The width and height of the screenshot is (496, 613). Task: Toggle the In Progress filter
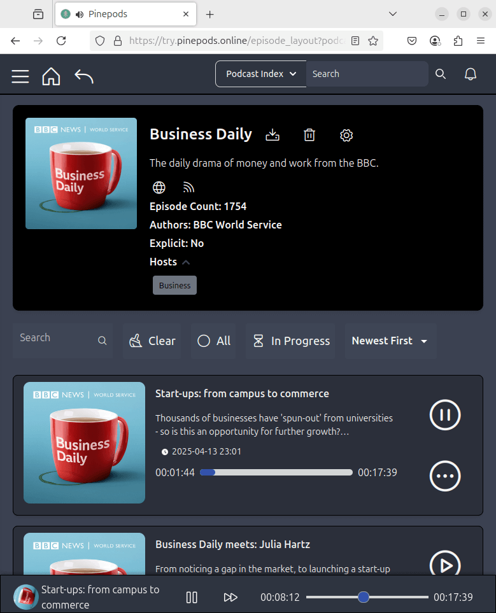click(x=290, y=341)
